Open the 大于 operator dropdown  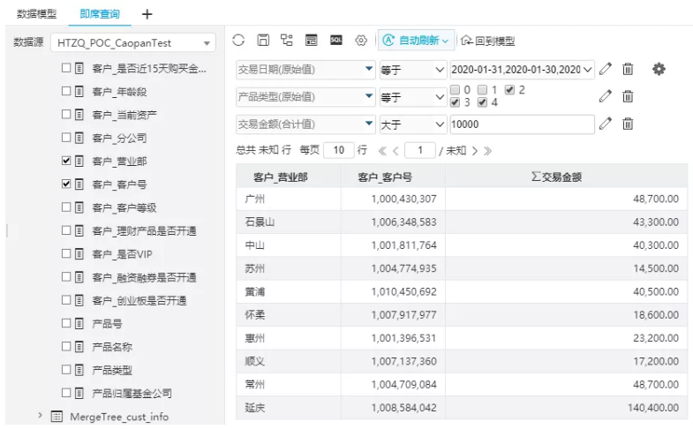coord(412,124)
